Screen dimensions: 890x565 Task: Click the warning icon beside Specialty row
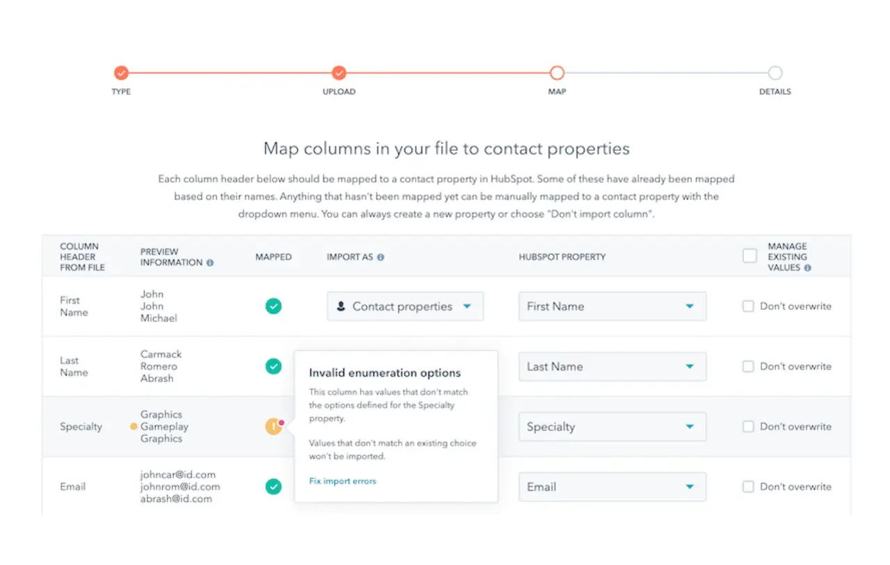tap(273, 427)
